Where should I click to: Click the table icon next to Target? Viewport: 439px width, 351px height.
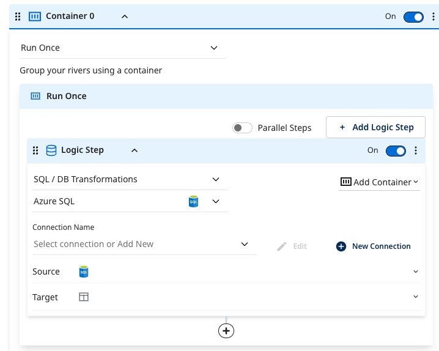84,297
